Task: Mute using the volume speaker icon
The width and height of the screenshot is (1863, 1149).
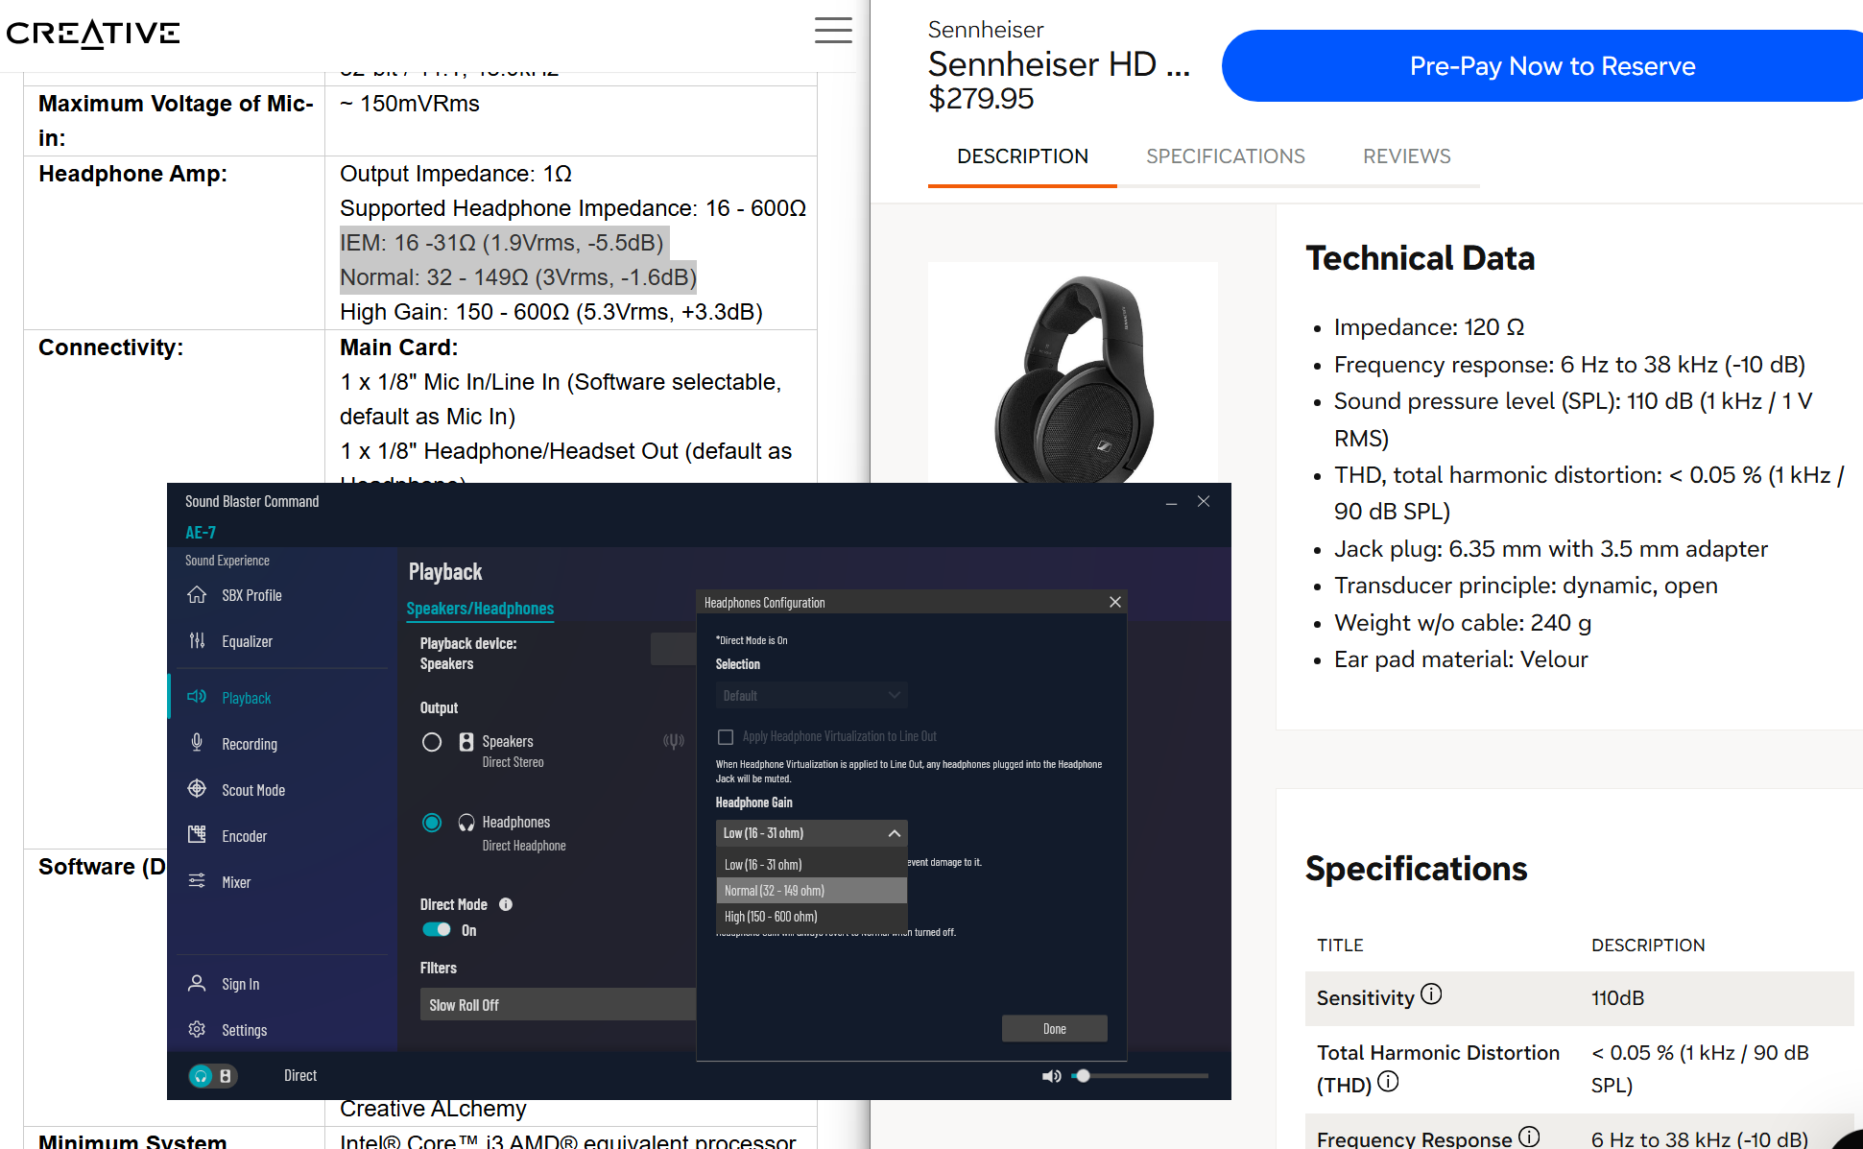Action: (x=1051, y=1076)
